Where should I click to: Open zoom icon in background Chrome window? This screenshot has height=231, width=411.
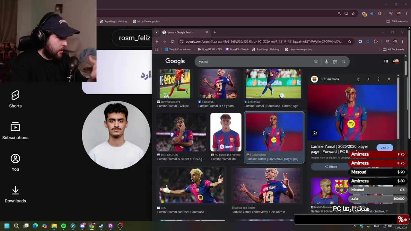pos(339,13)
